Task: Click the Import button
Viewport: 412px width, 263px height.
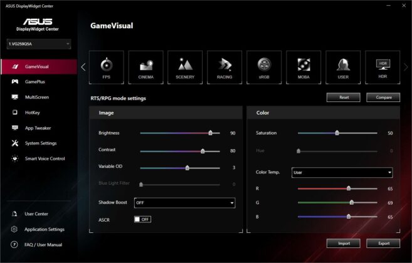Action: (344, 244)
